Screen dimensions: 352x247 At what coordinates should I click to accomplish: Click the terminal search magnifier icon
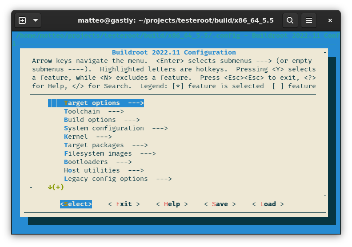pos(290,20)
